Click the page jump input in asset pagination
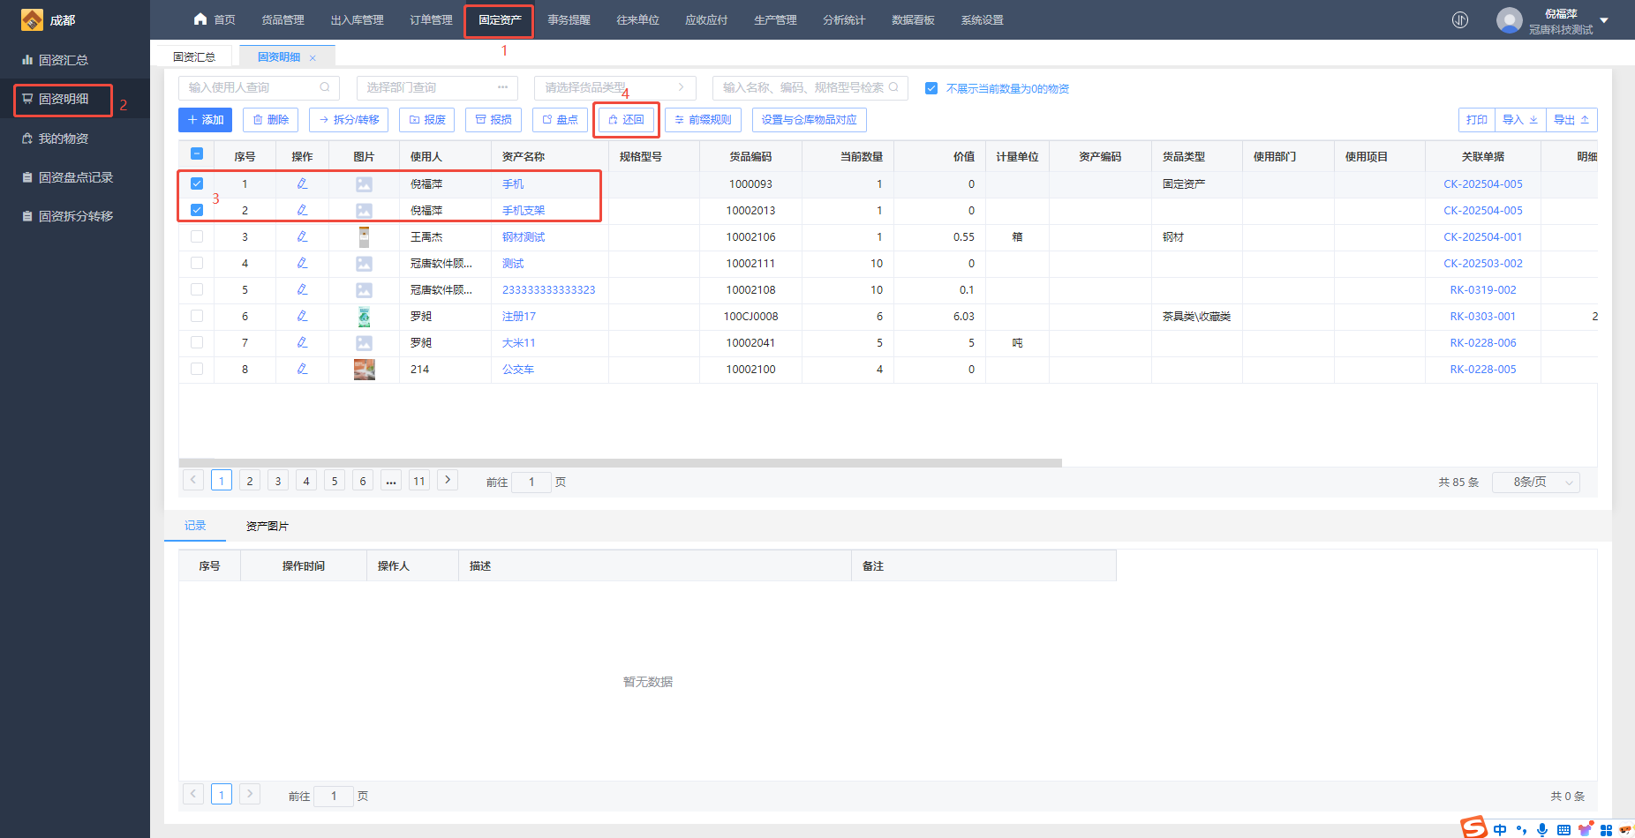Viewport: 1635px width, 838px height. [x=531, y=482]
